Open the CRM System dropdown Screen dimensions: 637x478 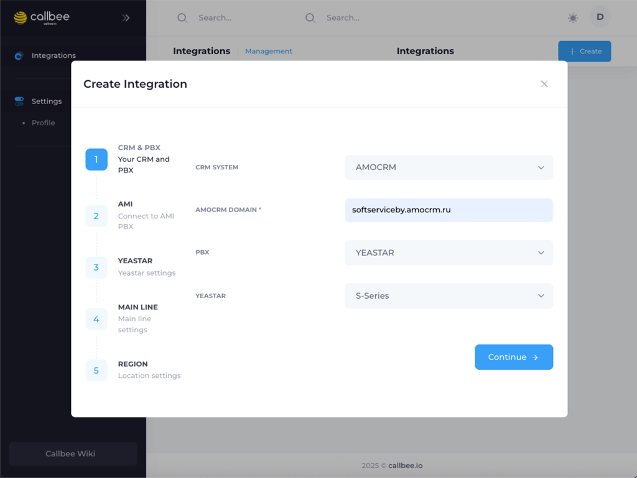coord(449,167)
